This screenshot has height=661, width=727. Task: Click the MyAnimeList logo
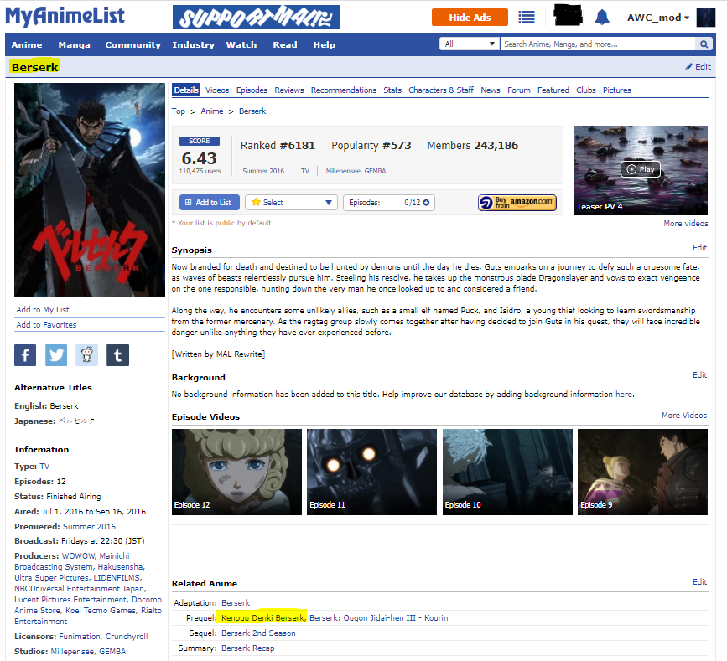click(65, 16)
